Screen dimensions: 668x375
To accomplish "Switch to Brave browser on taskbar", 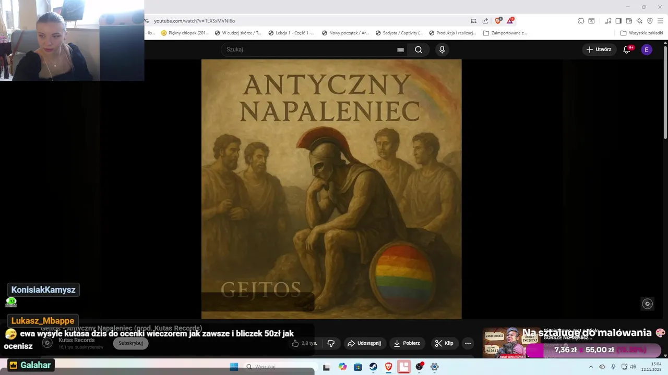I will pos(388,367).
